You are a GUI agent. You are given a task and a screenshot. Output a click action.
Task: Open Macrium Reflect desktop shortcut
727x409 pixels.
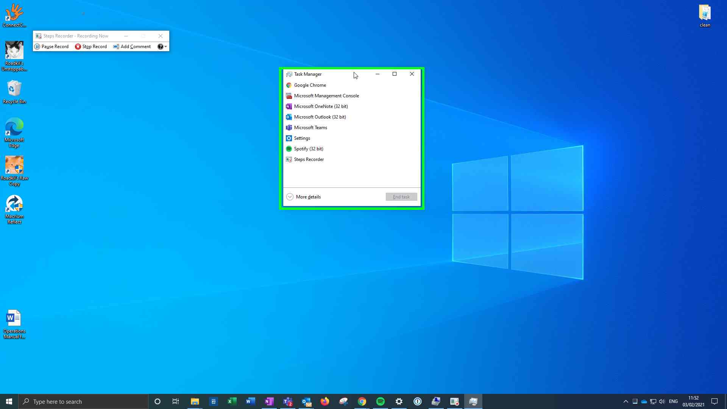pyautogui.click(x=14, y=209)
